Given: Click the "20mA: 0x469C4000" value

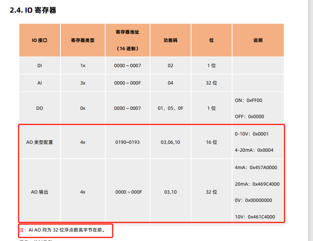Looking at the screenshot, I should point(257,184).
